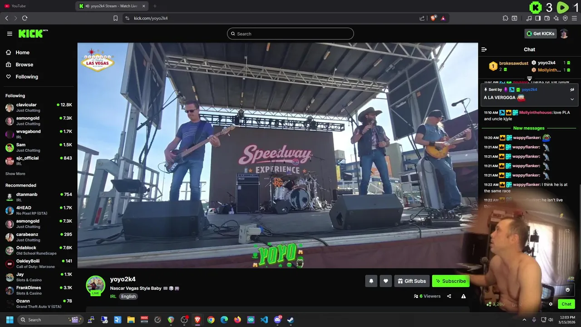Screen dimensions: 581x327
Task: Open Steam from the taskbar
Action: tap(290, 320)
